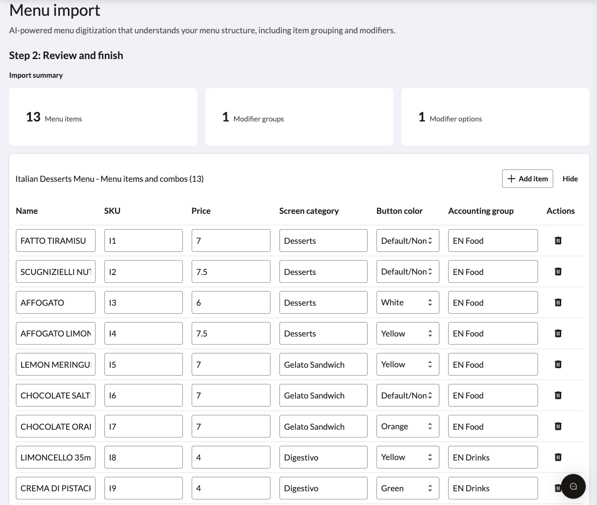Select the Yellow color swatch dropdown for LIMONCELLO
Image resolution: width=597 pixels, height=505 pixels.
407,457
